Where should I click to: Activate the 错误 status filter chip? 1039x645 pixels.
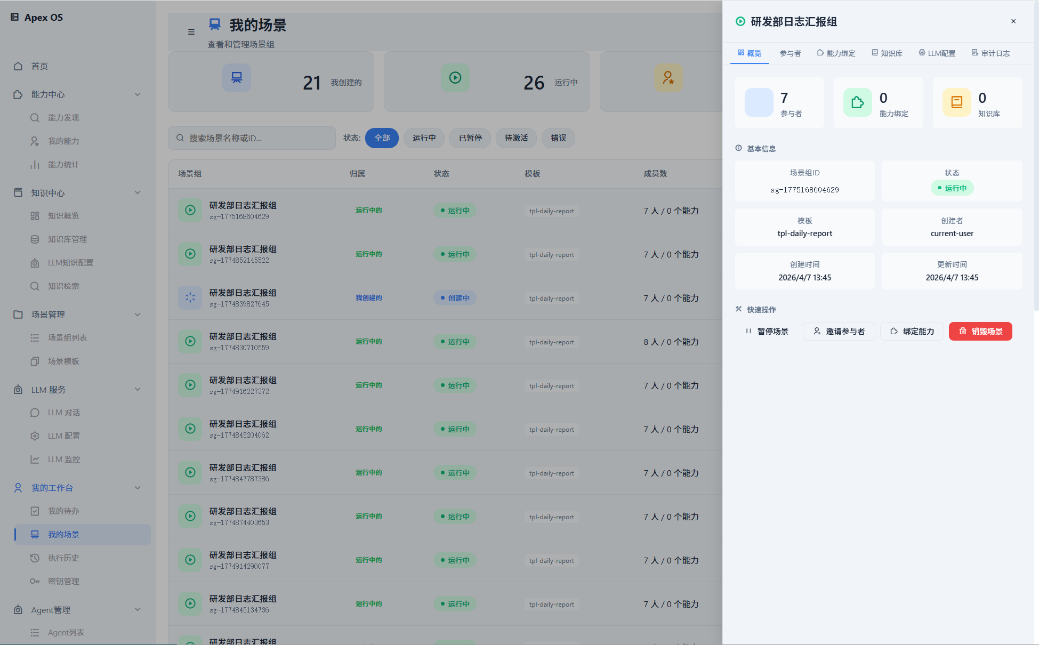pyautogui.click(x=558, y=138)
